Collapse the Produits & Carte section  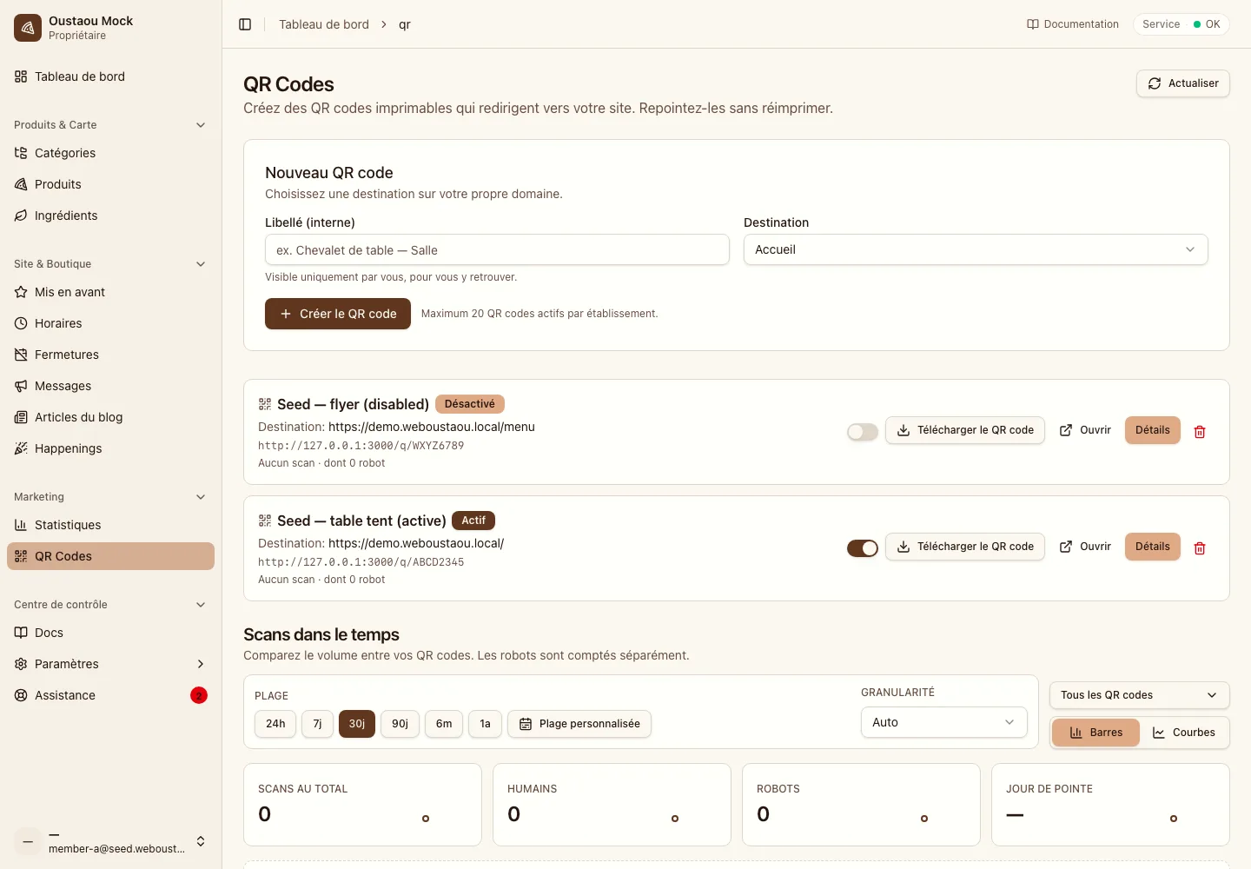click(x=110, y=125)
